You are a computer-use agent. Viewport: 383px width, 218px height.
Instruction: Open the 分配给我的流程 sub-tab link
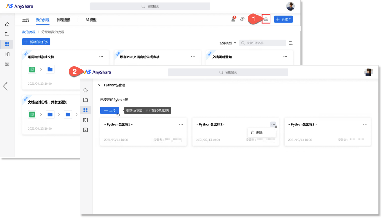click(53, 32)
